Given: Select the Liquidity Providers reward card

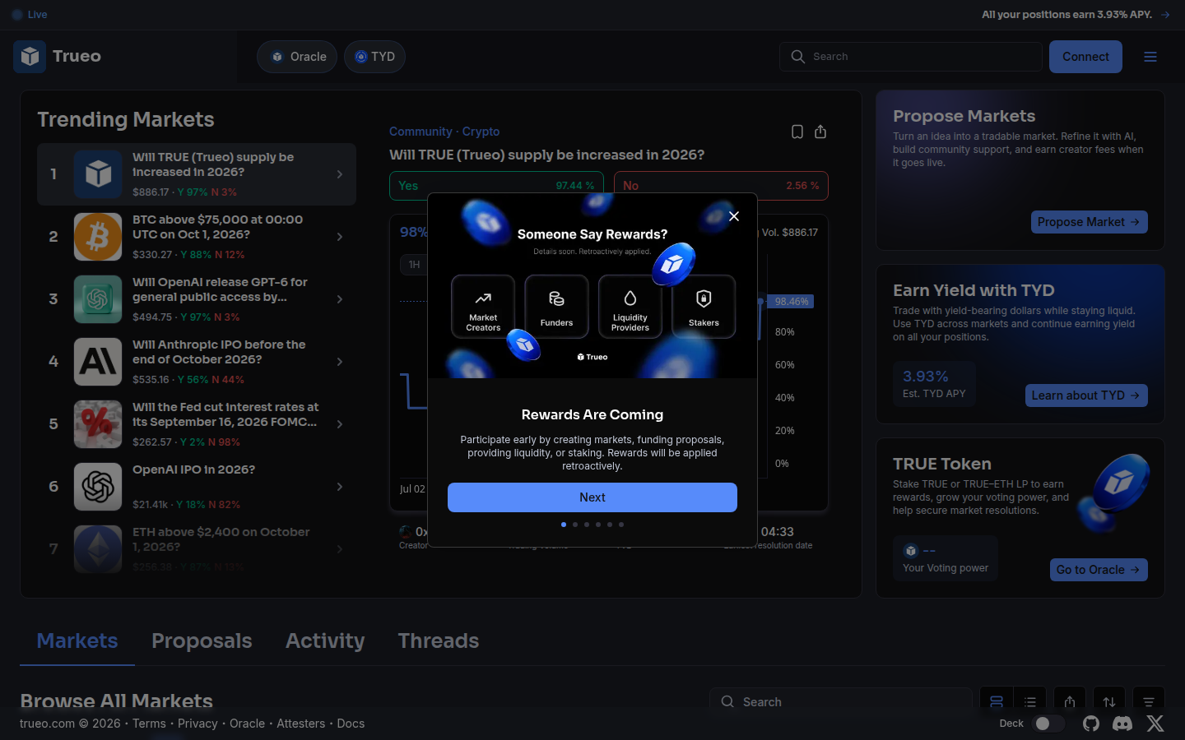Looking at the screenshot, I should pos(630,307).
